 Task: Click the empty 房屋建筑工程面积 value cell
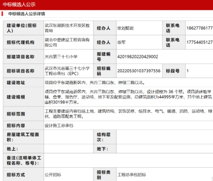(x=68, y=137)
